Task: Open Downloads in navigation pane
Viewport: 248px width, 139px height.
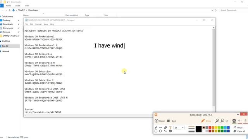Action: (8, 24)
